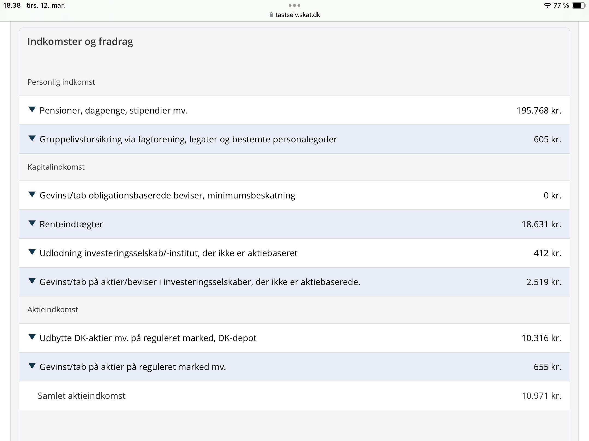Expand Udlodning investeringsselskab row triangle
The width and height of the screenshot is (589, 441).
[x=32, y=252]
